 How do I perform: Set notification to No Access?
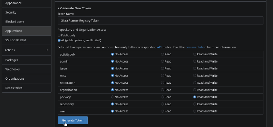coord(113,83)
